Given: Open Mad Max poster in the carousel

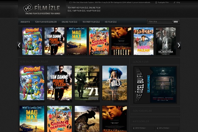Looking at the screenshot, I should (77, 41).
